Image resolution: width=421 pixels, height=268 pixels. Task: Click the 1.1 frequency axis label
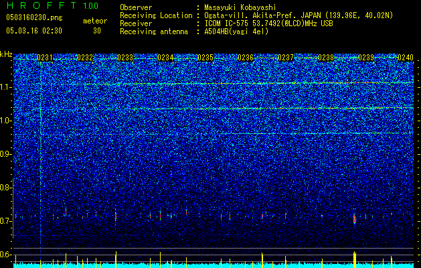click(5, 87)
